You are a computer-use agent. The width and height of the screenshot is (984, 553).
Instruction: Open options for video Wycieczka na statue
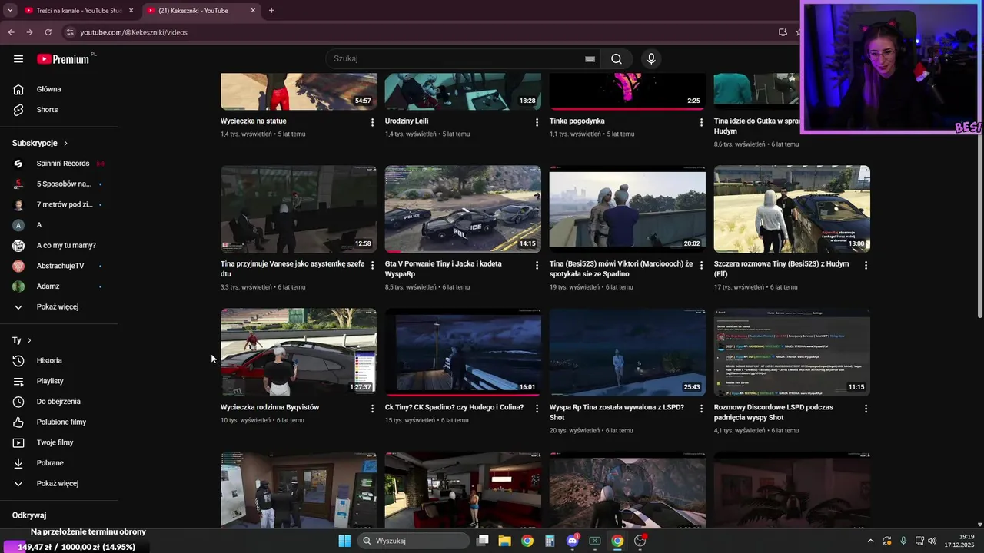click(x=372, y=122)
